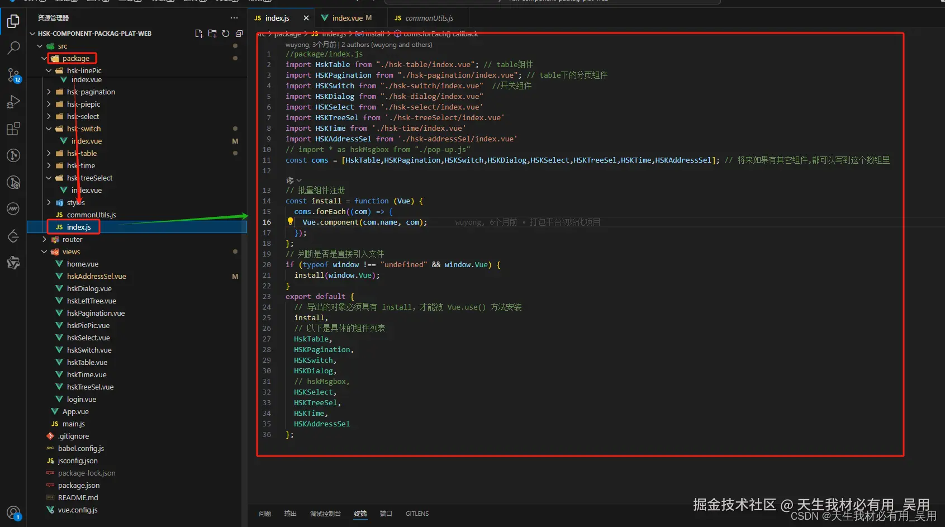
Task: Open the 端口 (Ports) panel tab
Action: pos(386,514)
